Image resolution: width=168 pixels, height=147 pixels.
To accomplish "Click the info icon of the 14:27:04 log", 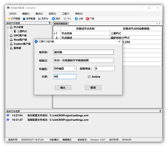I will coord(8,115).
